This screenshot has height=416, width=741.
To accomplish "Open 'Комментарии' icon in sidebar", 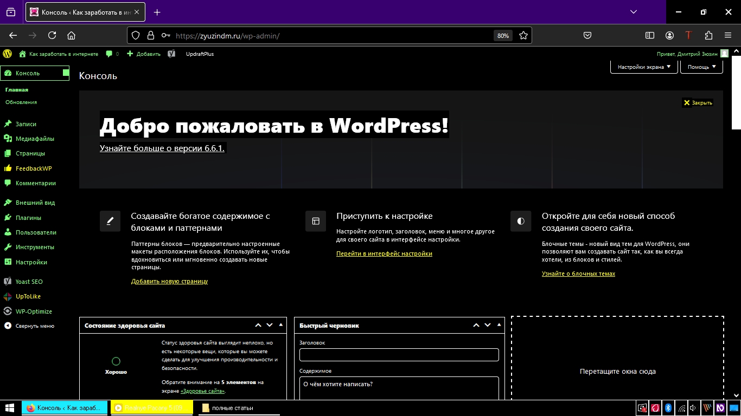I will [8, 183].
